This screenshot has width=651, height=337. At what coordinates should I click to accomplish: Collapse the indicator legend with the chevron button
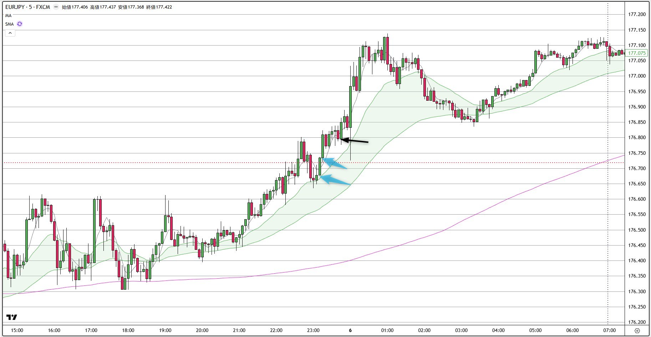coord(10,33)
